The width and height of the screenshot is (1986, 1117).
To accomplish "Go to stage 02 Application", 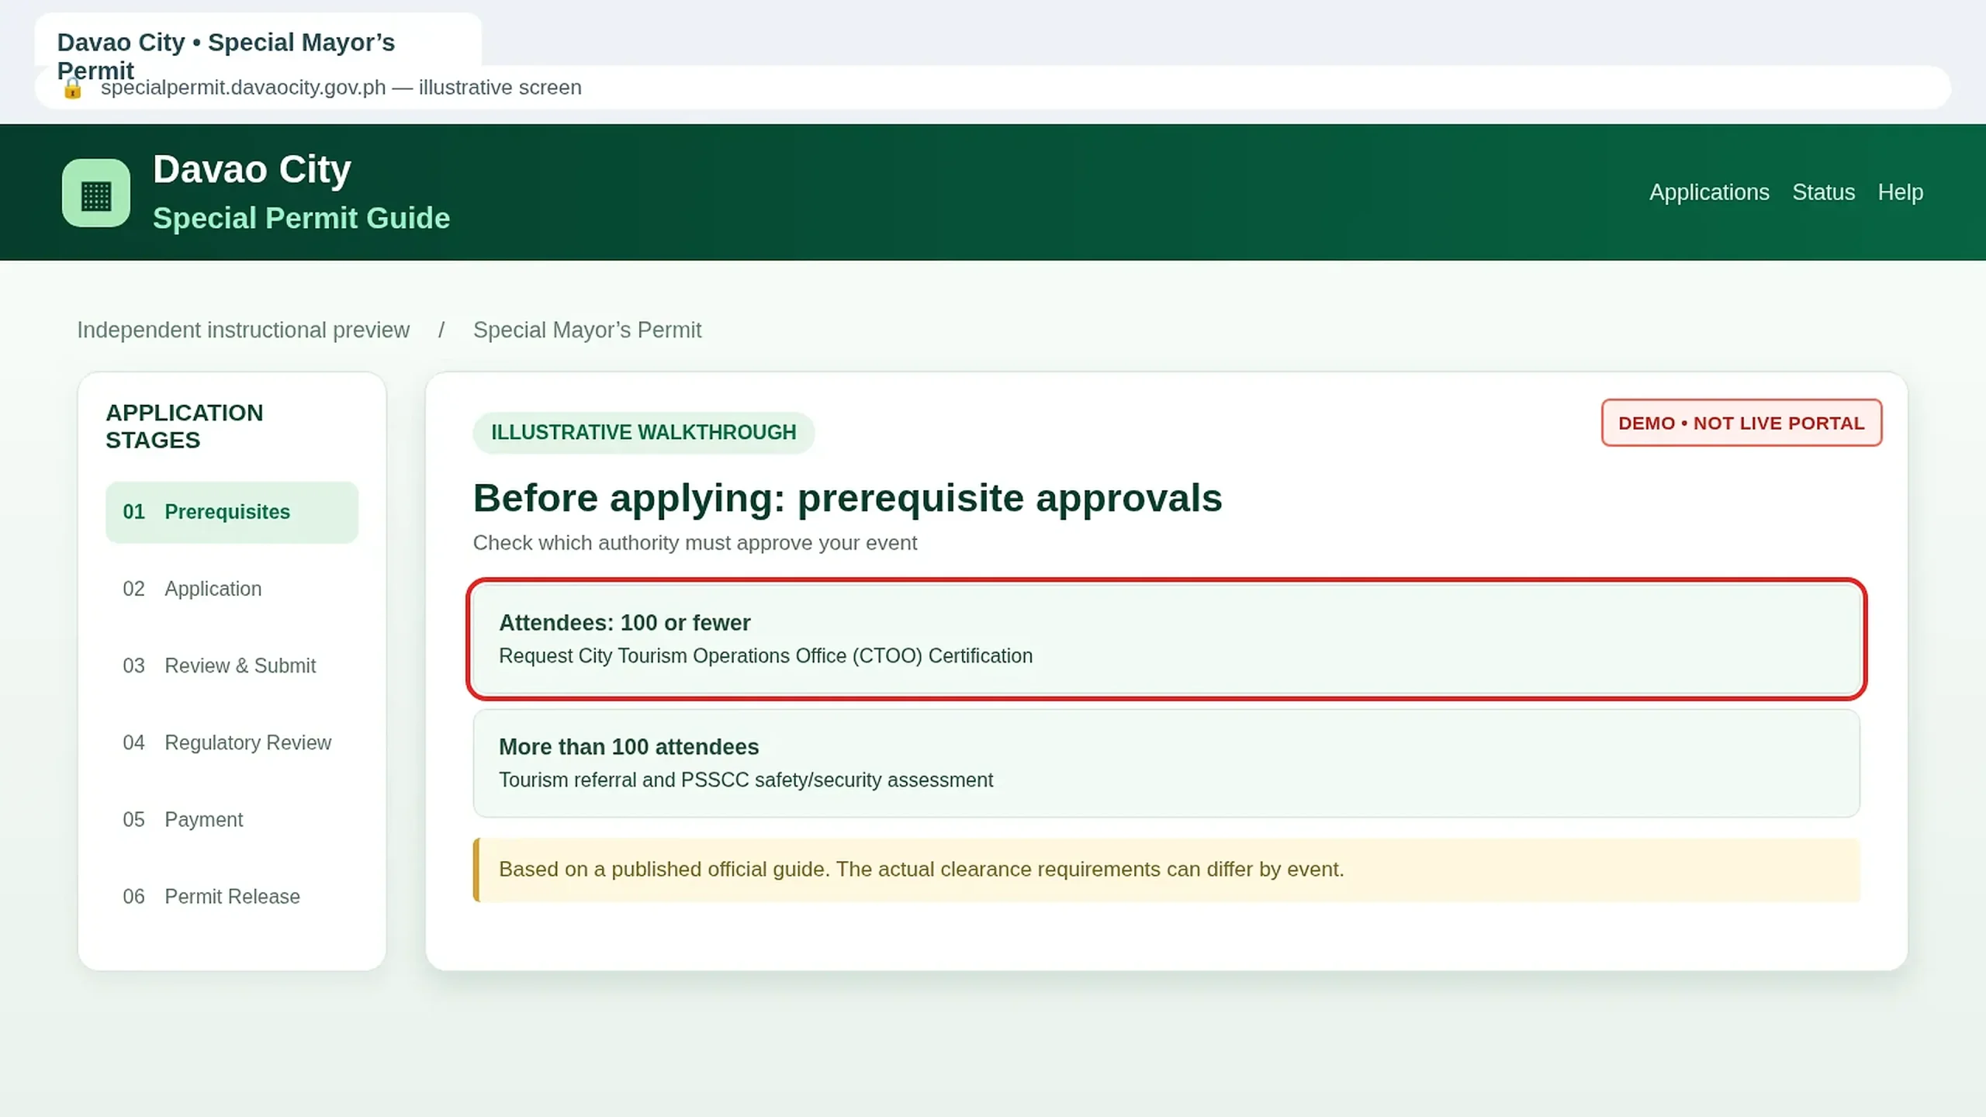I will point(232,589).
